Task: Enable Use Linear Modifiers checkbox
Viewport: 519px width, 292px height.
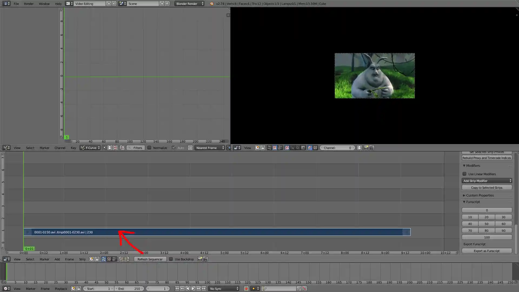Action: pyautogui.click(x=464, y=174)
